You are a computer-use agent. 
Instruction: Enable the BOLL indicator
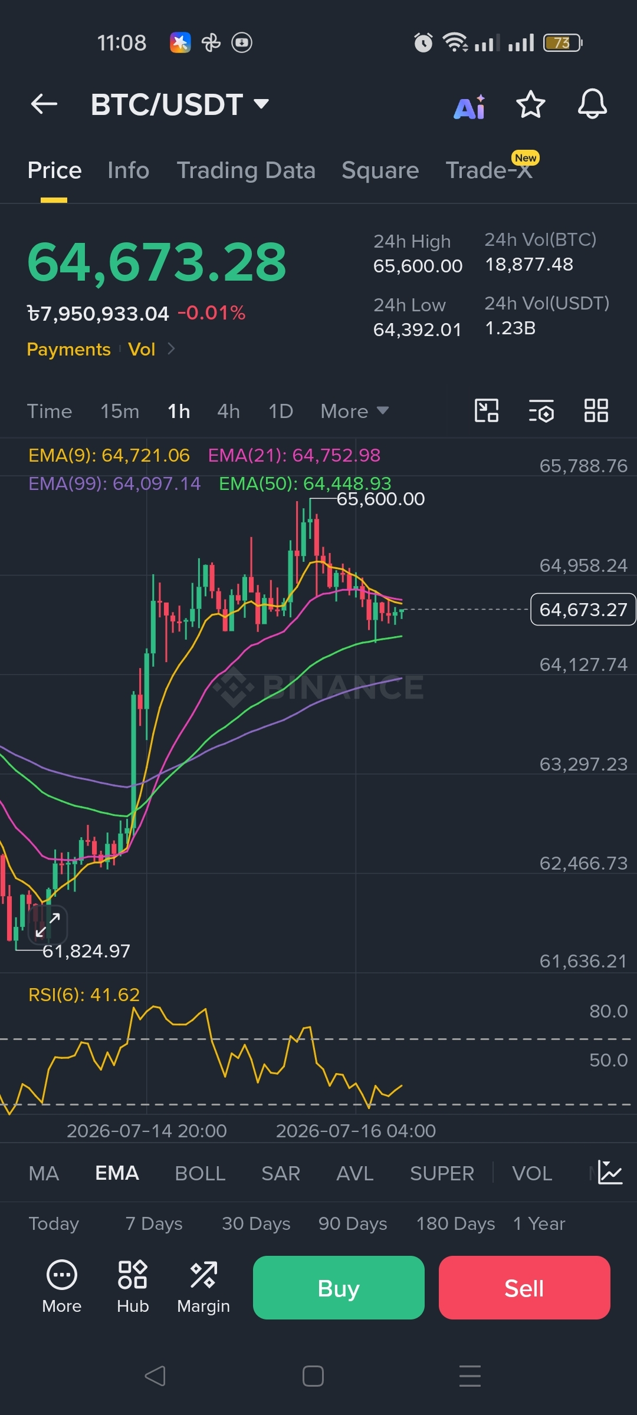click(200, 1173)
